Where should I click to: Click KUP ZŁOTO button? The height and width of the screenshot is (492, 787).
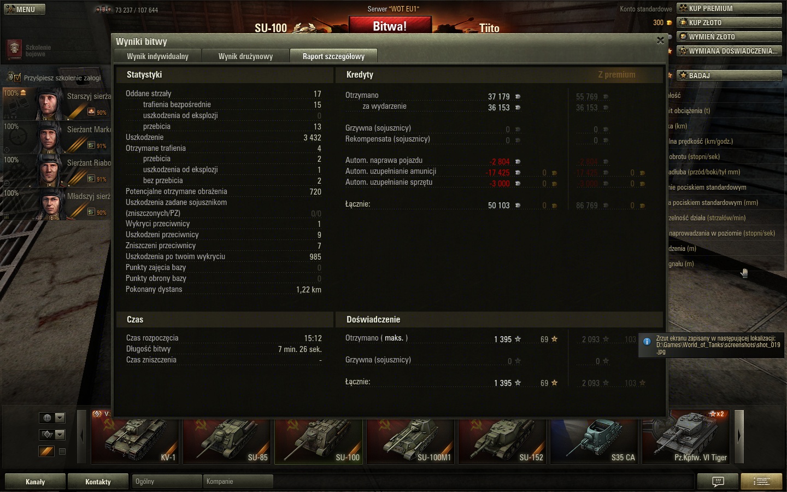click(x=729, y=22)
